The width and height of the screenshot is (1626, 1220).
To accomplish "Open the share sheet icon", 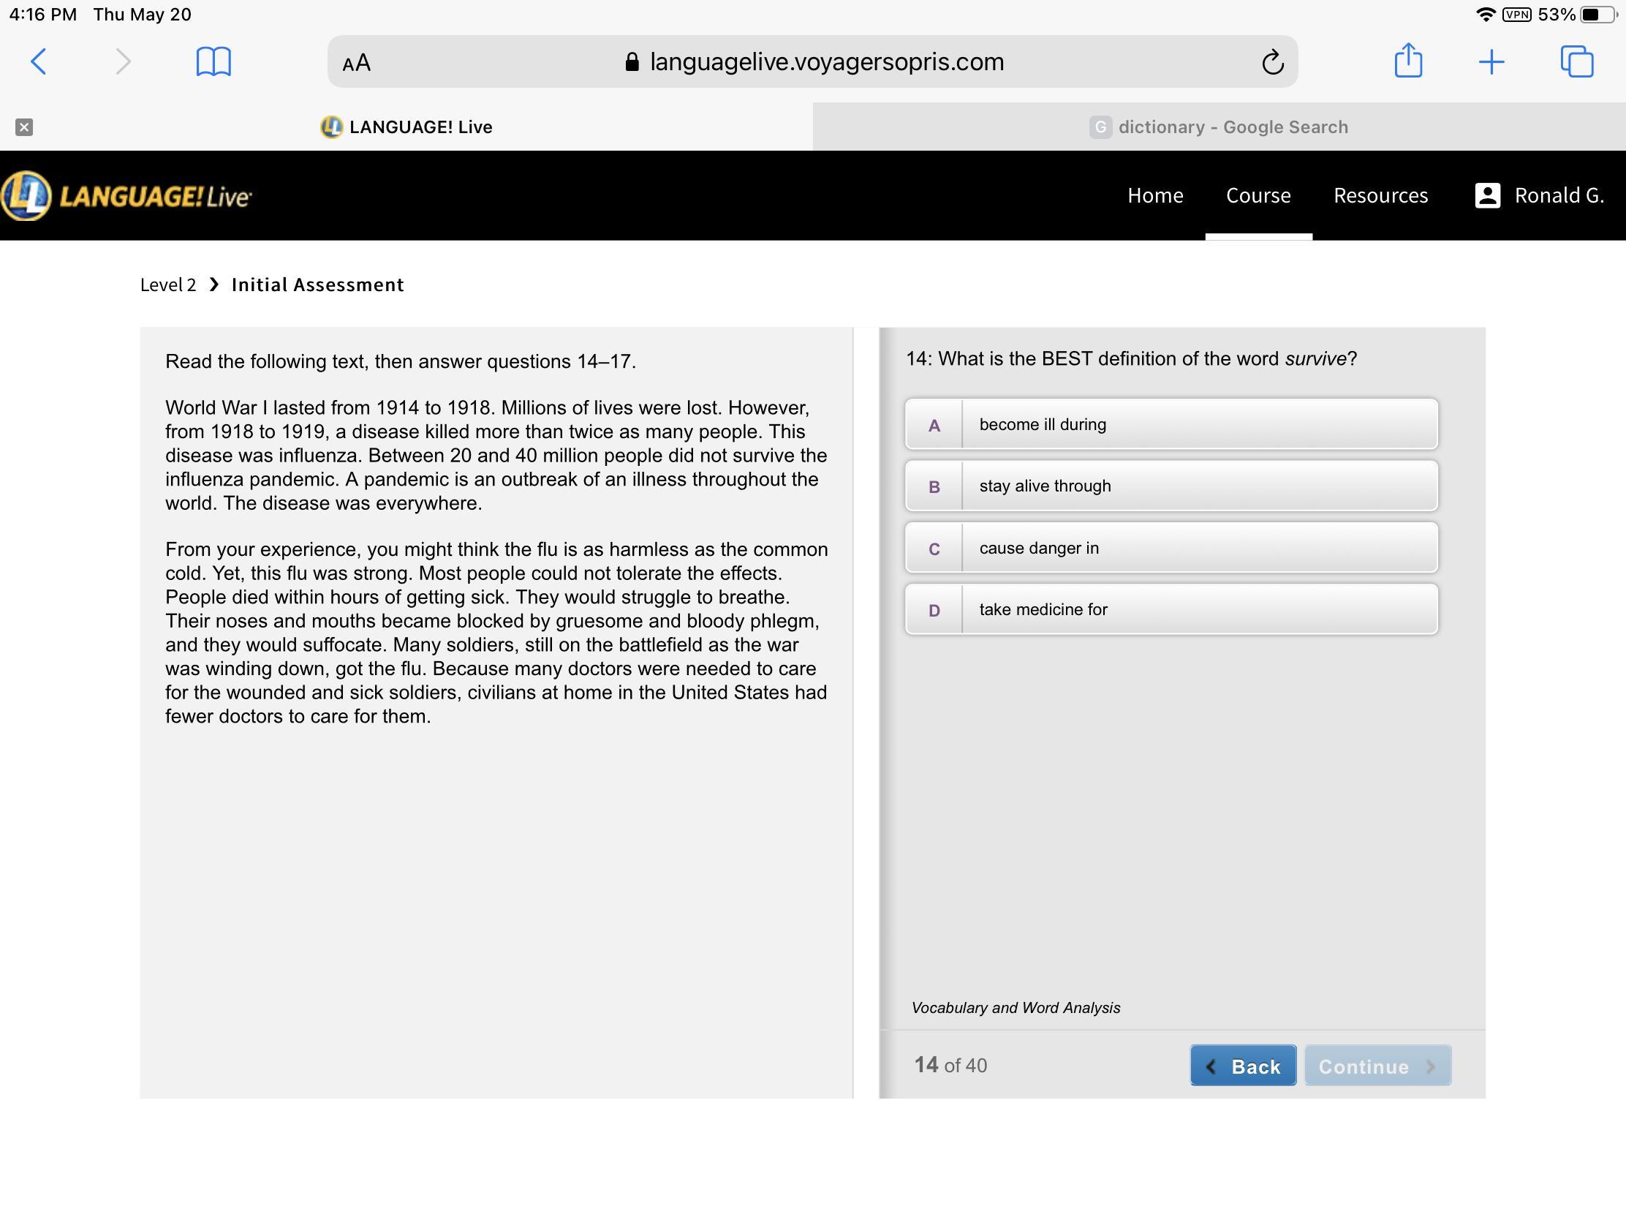I will [x=1407, y=61].
